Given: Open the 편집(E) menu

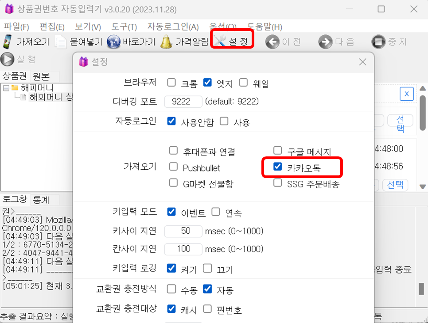Looking at the screenshot, I should pos(52,27).
